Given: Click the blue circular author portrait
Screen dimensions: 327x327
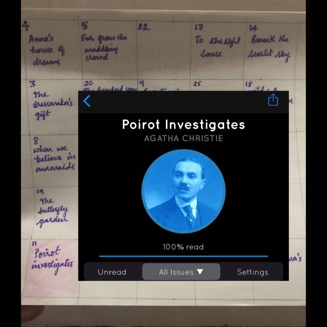Looking at the screenshot, I should click(183, 191).
